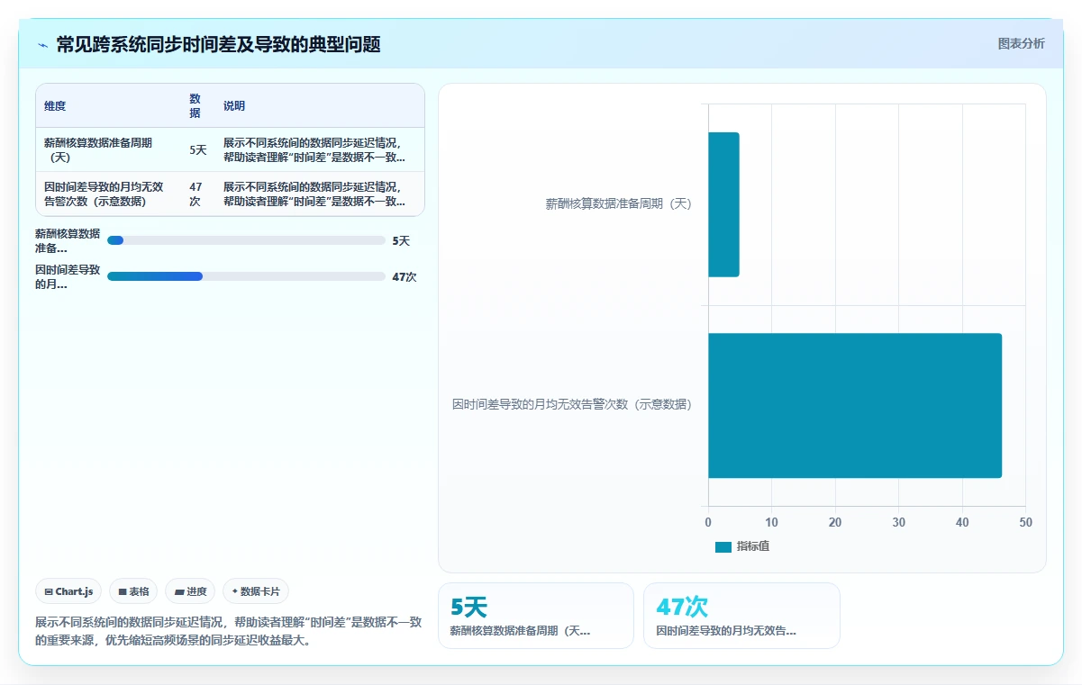
Task: Click the 因时间差导致 47次 progress bar
Action: coord(246,276)
